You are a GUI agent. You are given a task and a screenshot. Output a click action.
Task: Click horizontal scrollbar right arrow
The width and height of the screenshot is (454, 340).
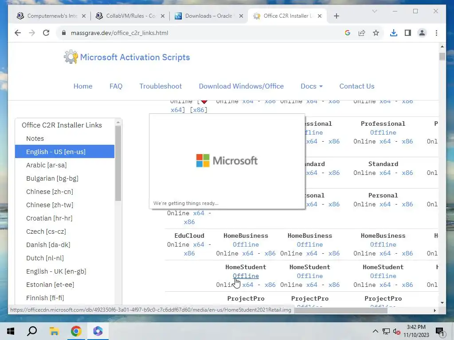(434, 310)
